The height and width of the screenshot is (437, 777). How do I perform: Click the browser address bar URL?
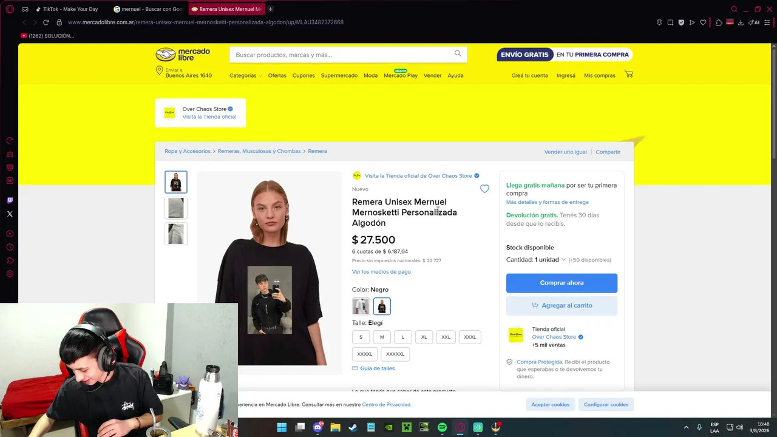coord(206,22)
